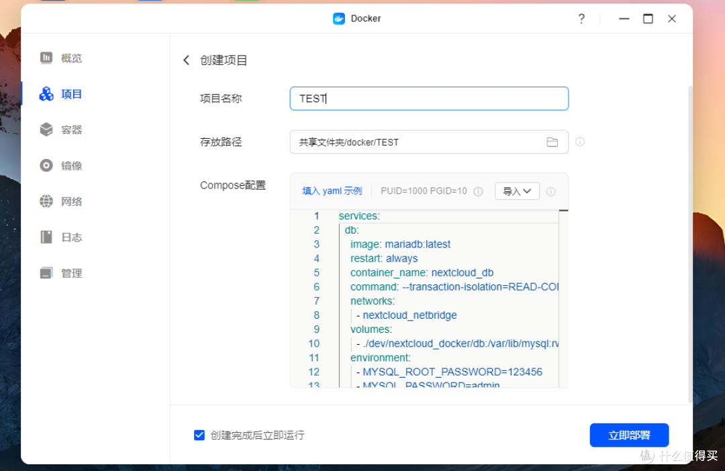
Task: Click line 10 './dev/nextcloud_docker/db' volume
Action: 457,344
